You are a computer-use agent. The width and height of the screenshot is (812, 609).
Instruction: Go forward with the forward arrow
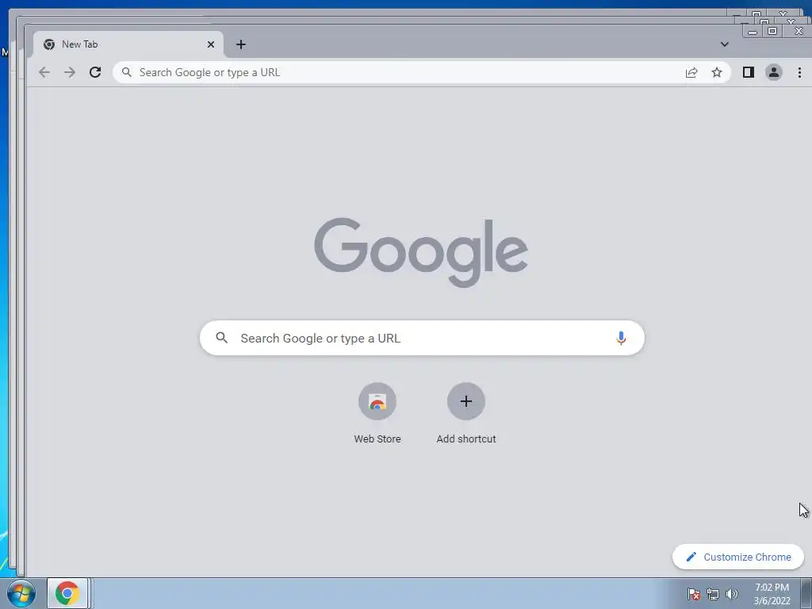tap(70, 72)
